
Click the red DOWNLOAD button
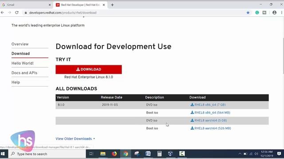coord(89,69)
